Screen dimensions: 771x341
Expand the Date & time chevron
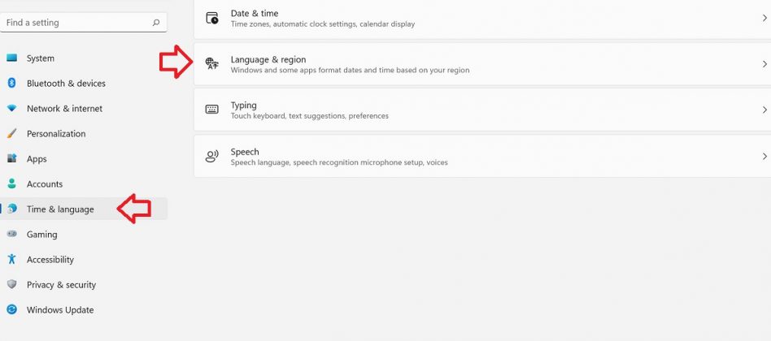(764, 18)
